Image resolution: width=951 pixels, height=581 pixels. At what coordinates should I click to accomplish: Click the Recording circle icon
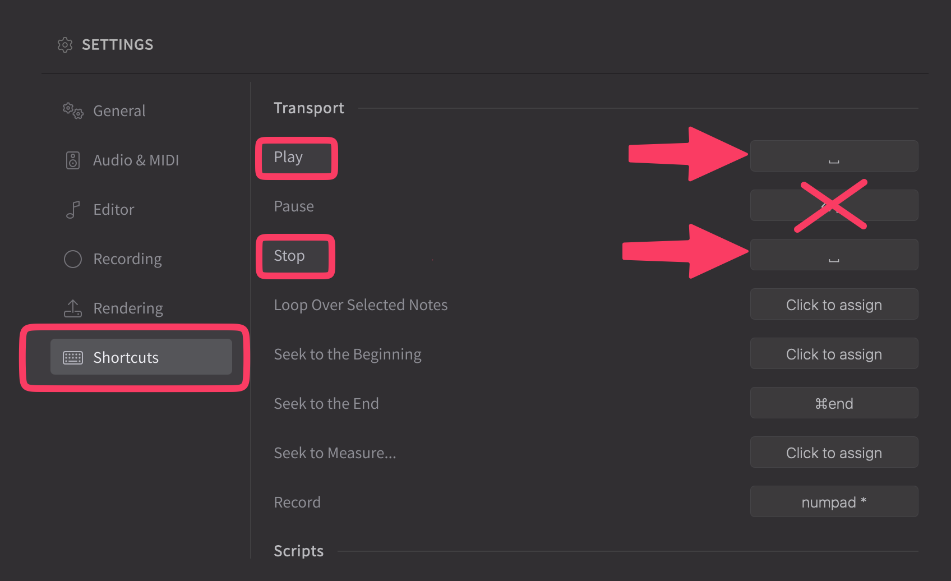click(x=73, y=259)
